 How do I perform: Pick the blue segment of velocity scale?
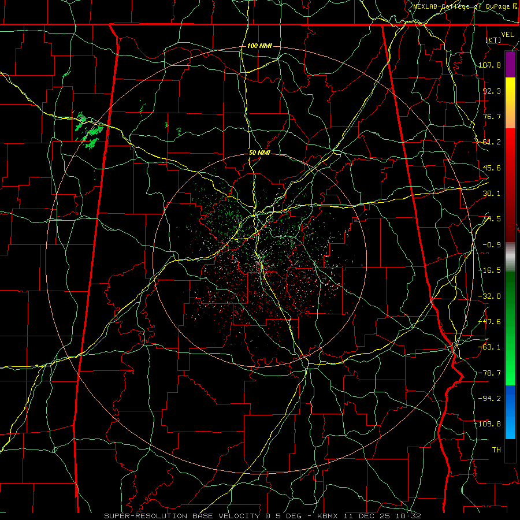[x=510, y=412]
